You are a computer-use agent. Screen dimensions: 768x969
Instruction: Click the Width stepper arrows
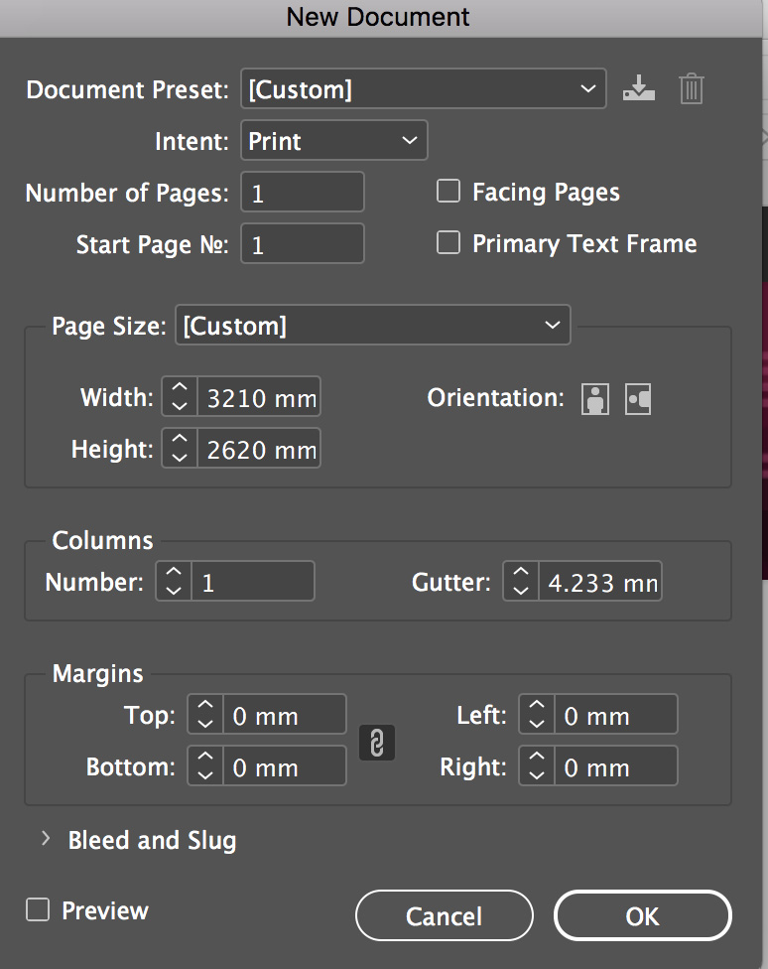coord(180,398)
